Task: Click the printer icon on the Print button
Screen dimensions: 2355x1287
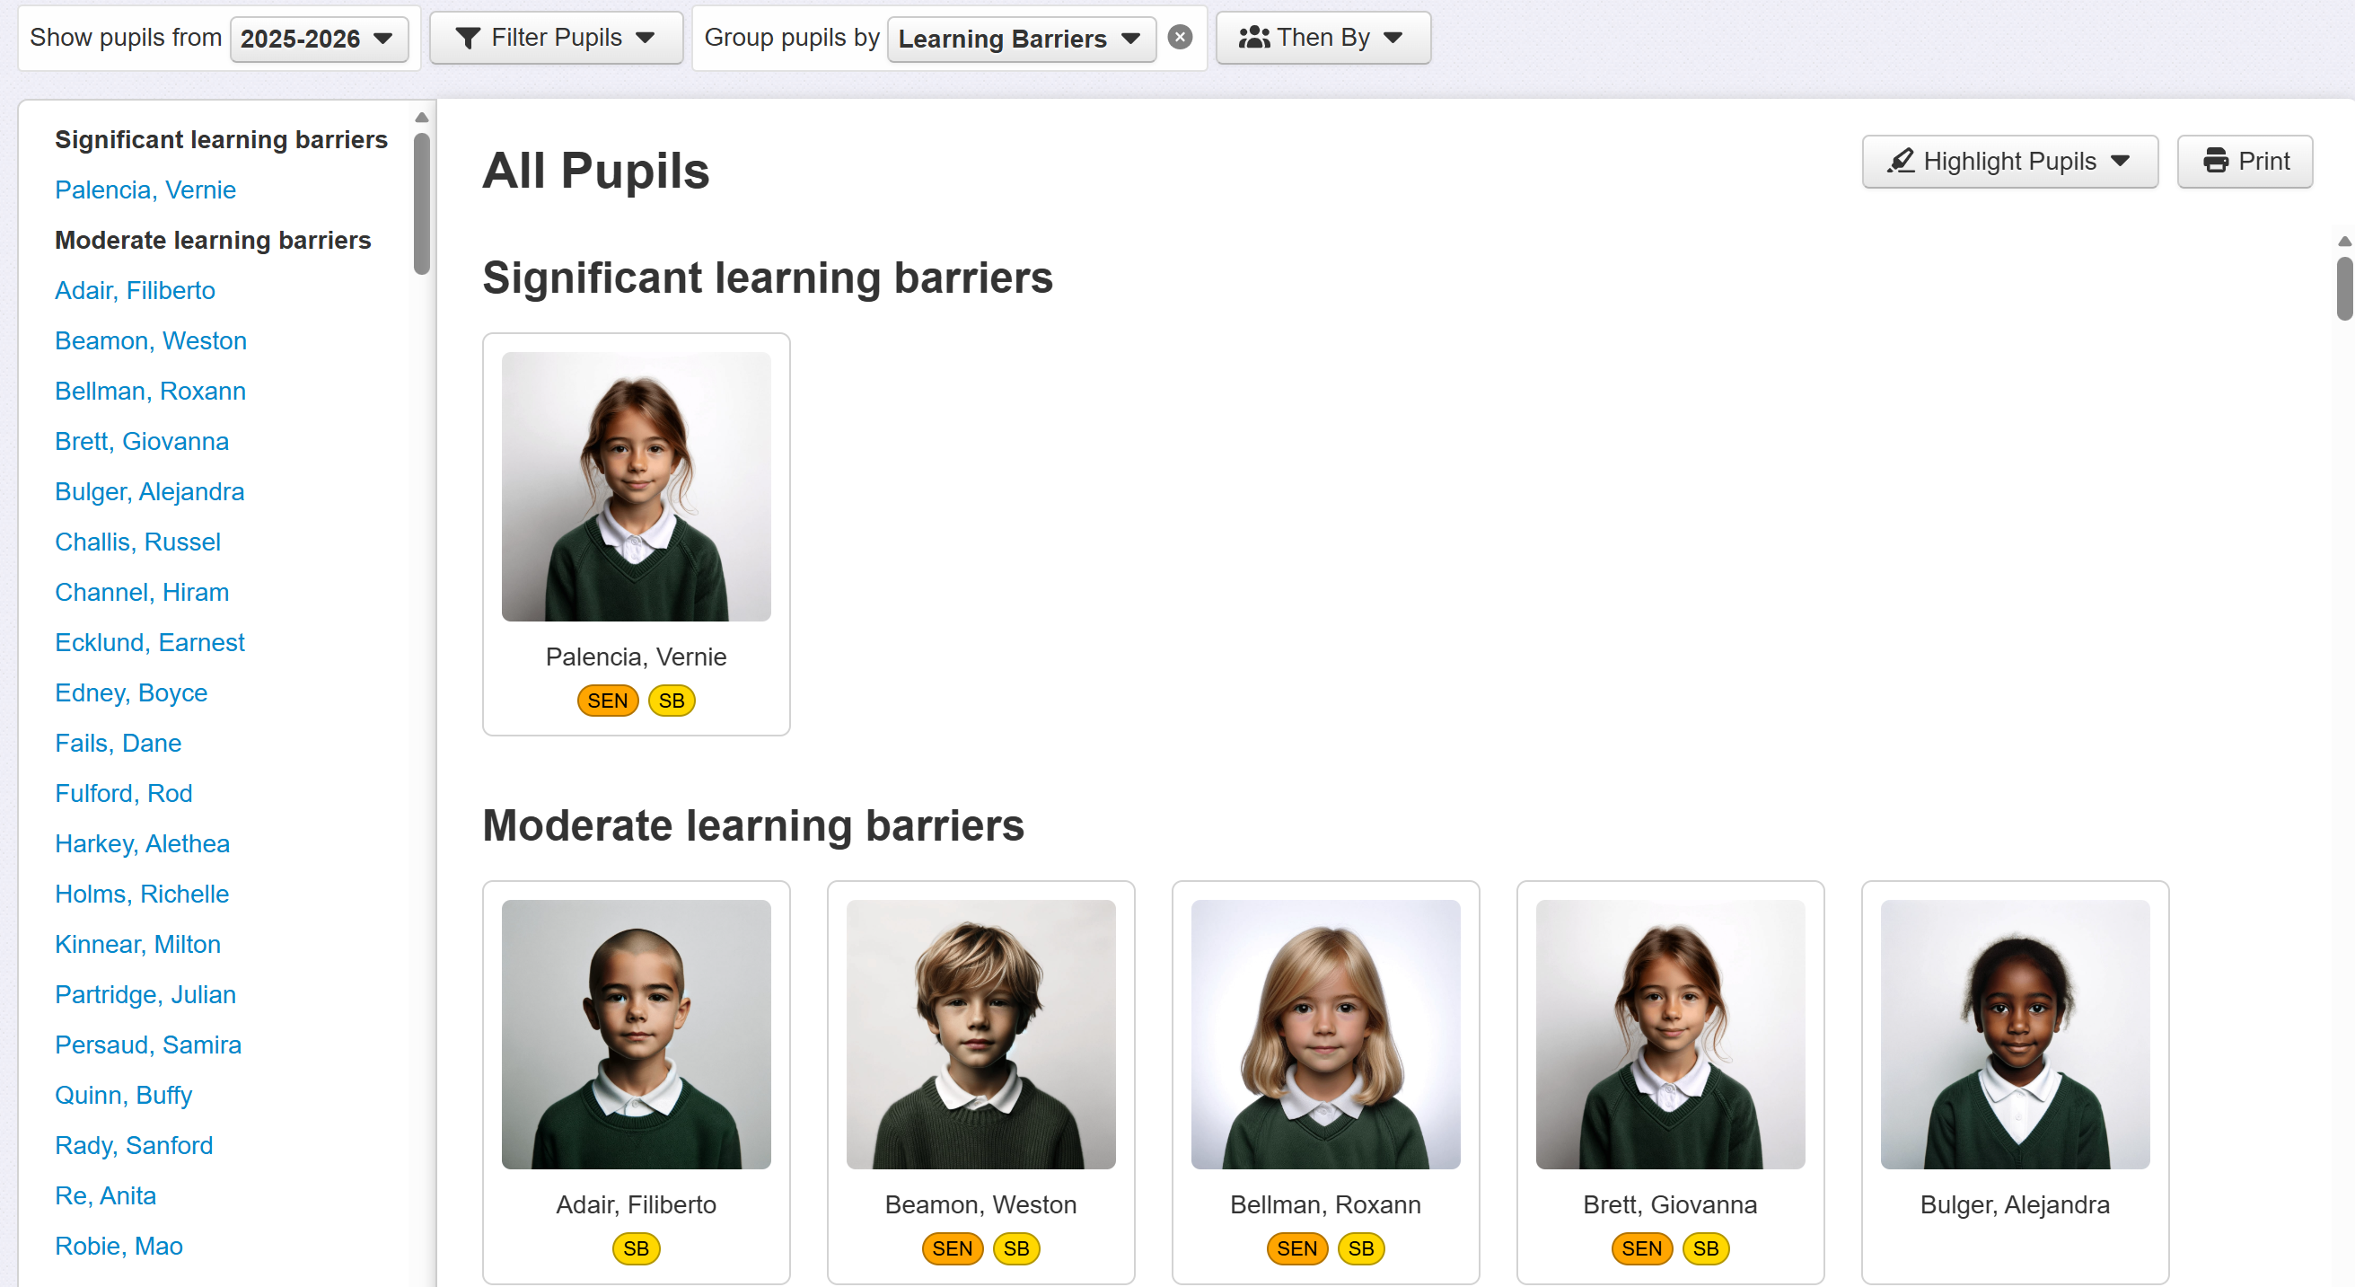Action: (x=2215, y=161)
